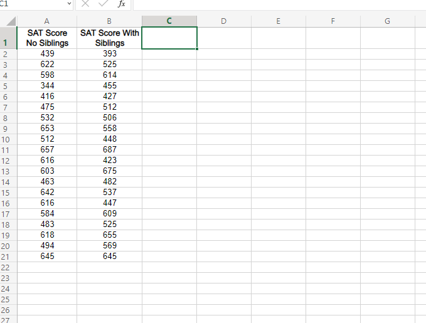Viewport: 426px width, 323px height.
Task: Click the 'SAT Score No Siblings' header cell
Action: click(x=47, y=38)
